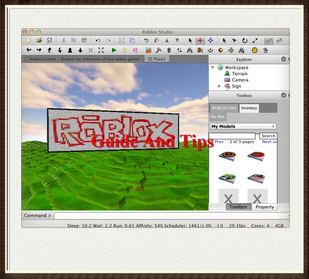
Task: Click the pointing hand icon
Action: [x=265, y=50]
